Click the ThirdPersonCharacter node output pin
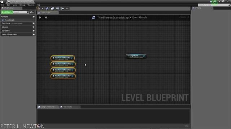 (x=71, y=58)
